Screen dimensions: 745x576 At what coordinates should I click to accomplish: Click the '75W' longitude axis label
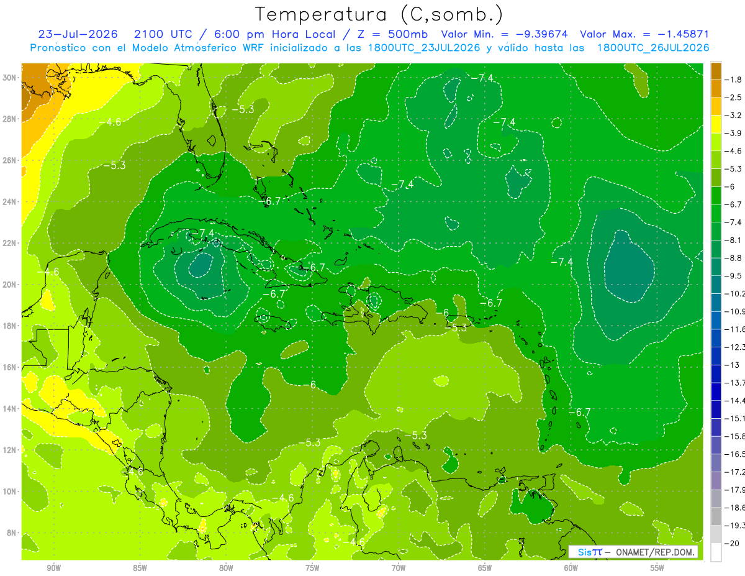point(312,568)
